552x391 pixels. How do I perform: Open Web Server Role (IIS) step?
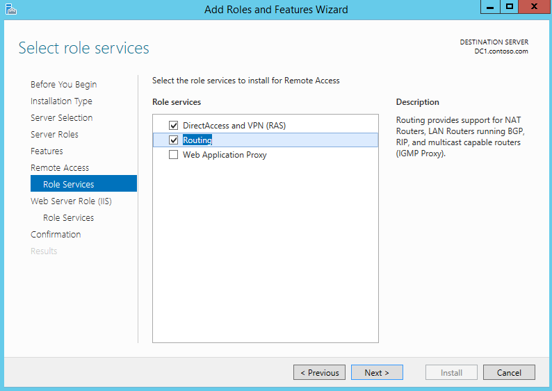71,201
